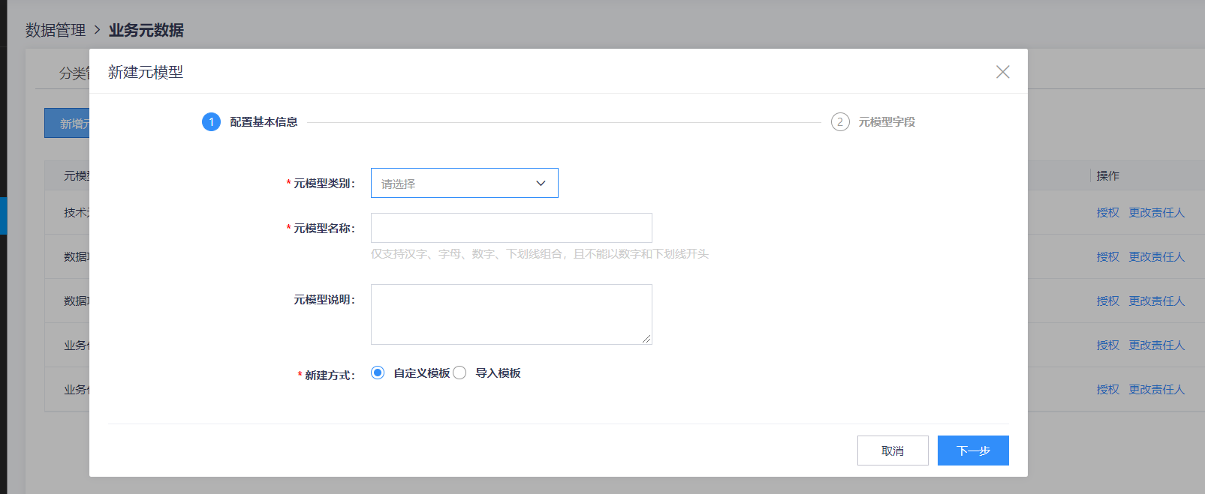The width and height of the screenshot is (1205, 494).
Task: Click the 数据管理 breadcrumb
Action: tap(56, 30)
